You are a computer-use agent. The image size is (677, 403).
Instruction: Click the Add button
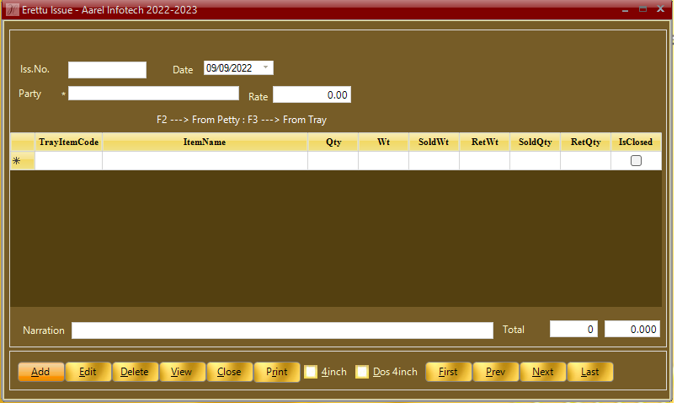click(40, 372)
